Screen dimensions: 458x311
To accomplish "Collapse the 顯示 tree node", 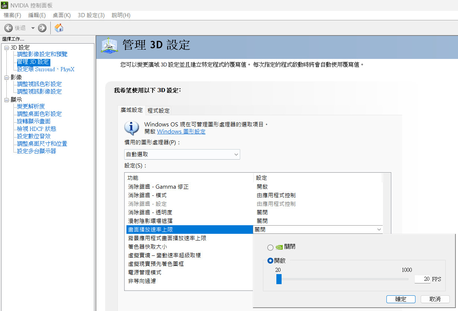I will click(x=6, y=100).
